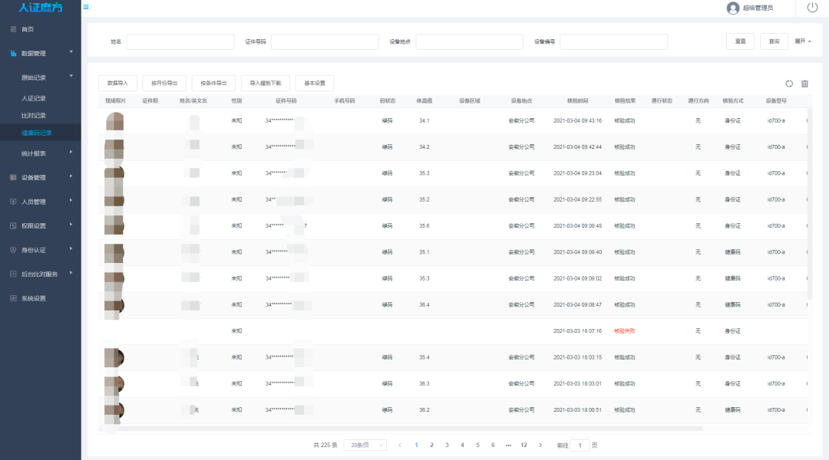Image resolution: width=829 pixels, height=460 pixels.
Task: Toggle the sidebar collapse icon
Action: point(85,7)
